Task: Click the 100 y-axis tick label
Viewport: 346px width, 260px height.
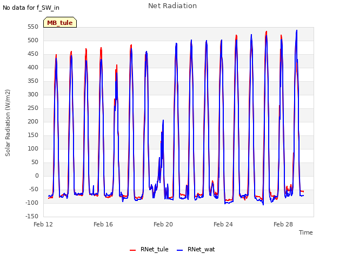Action: 33,149
